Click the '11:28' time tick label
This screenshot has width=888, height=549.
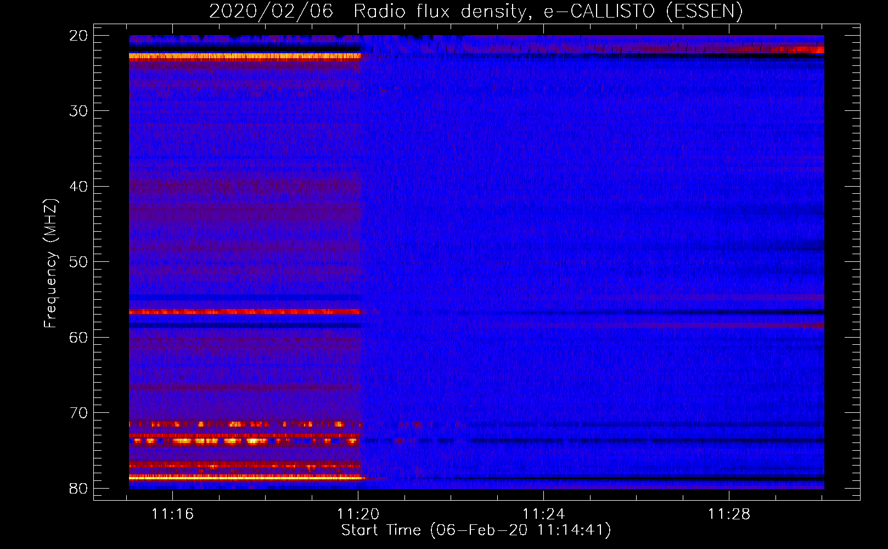pyautogui.click(x=729, y=514)
